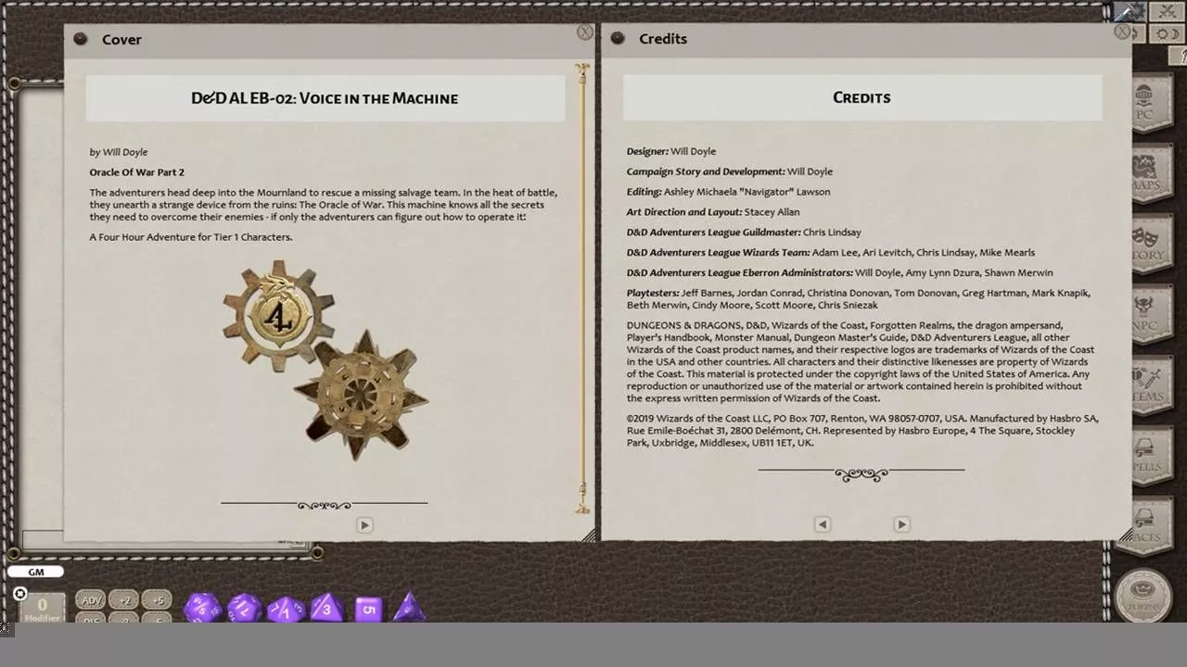Close the Credits window
Screen dimensions: 1187x667
click(1122, 31)
